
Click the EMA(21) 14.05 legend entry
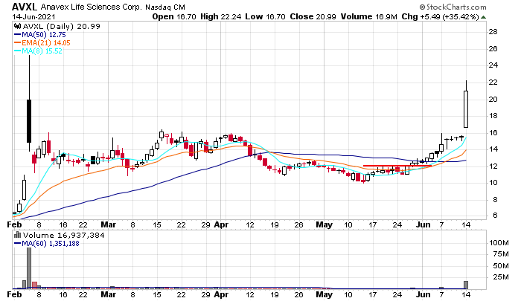click(46, 43)
